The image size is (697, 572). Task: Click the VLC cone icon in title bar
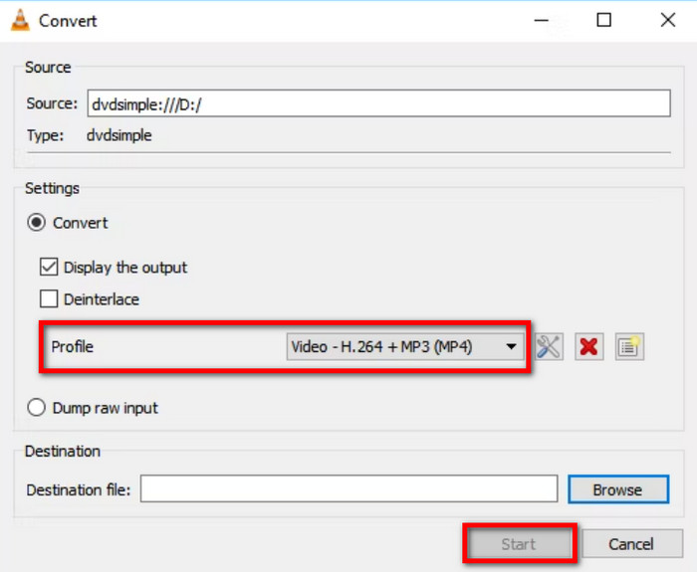pyautogui.click(x=21, y=21)
